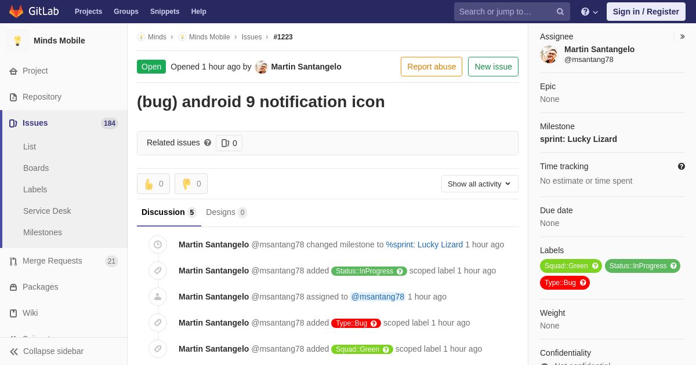Collapse the right sidebar with double arrow

tap(682, 36)
